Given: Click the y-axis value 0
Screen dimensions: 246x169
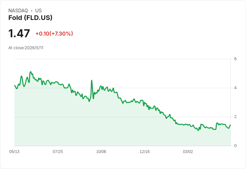Looking at the screenshot, I should click(235, 146).
